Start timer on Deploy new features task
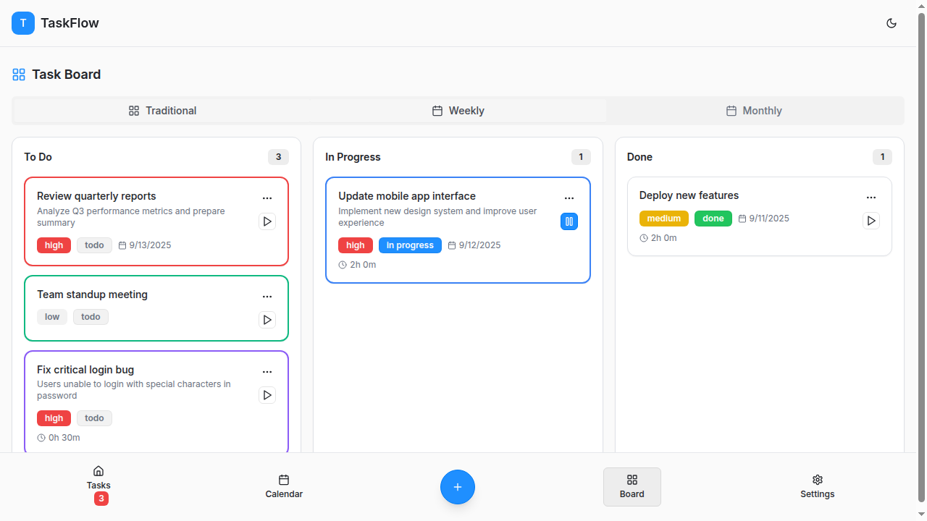This screenshot has width=927, height=521. coord(871,221)
